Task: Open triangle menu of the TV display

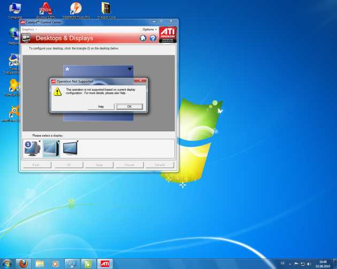Action: pyautogui.click(x=78, y=141)
